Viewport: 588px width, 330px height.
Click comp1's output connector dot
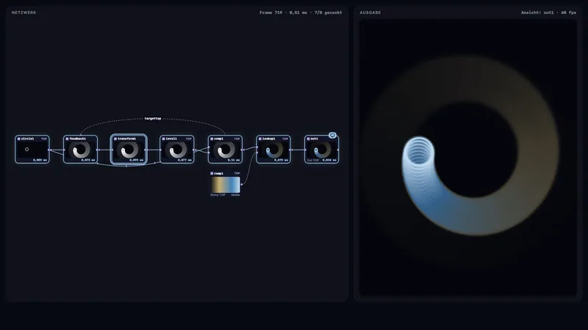click(x=243, y=150)
